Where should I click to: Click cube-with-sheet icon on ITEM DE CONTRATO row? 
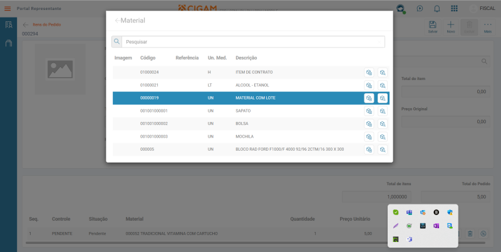click(369, 73)
